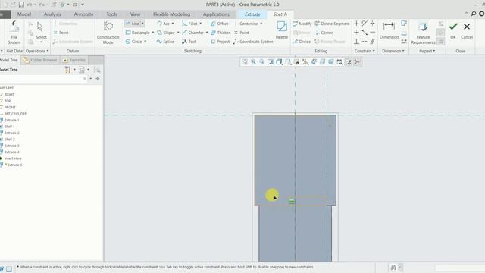The width and height of the screenshot is (485, 273).
Task: Open the Line tool dropdown arrow
Action: click(x=142, y=24)
